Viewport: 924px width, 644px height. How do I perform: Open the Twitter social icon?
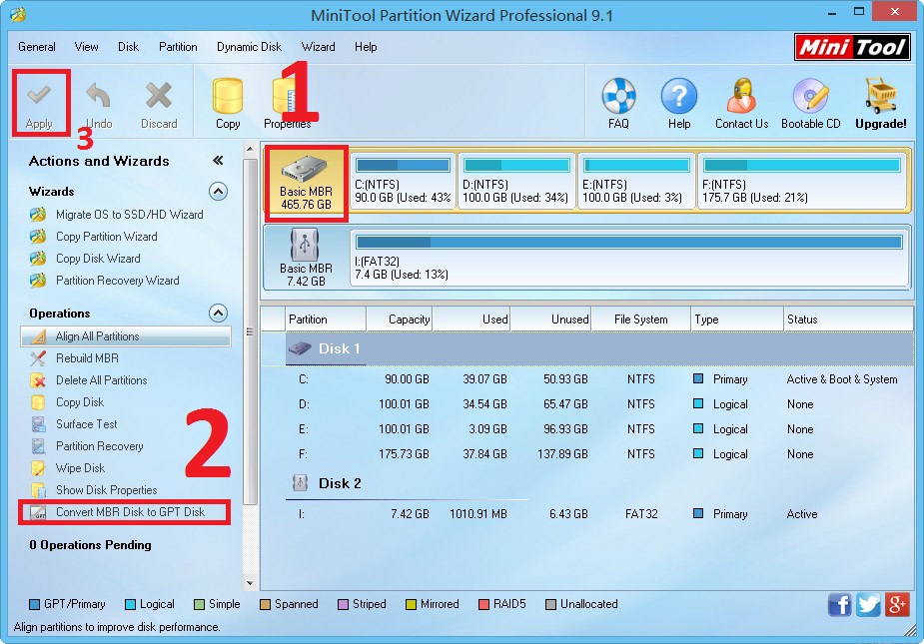868,604
